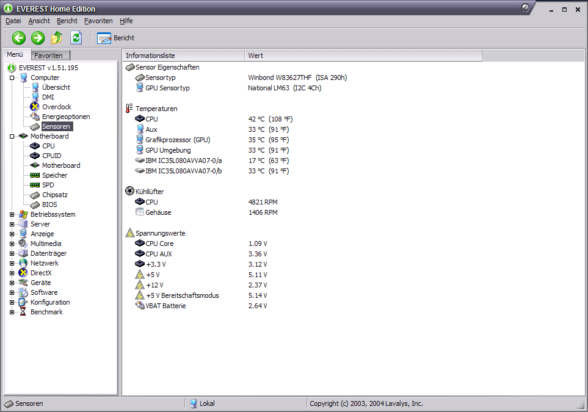588x412 pixels.
Task: Expand the Netzwerk tree node
Action: point(12,263)
